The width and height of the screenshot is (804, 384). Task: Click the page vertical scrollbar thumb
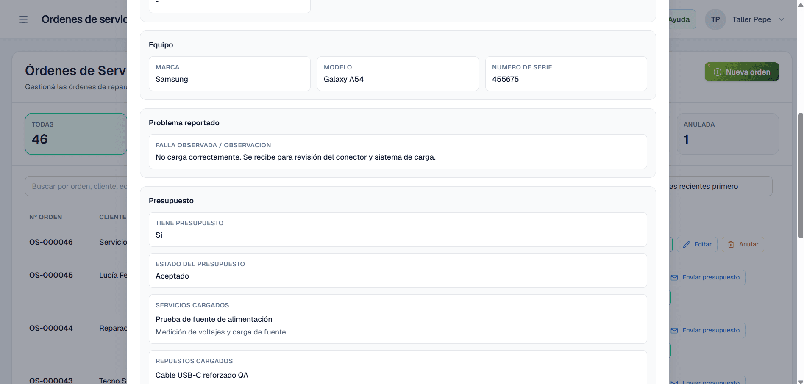[800, 176]
